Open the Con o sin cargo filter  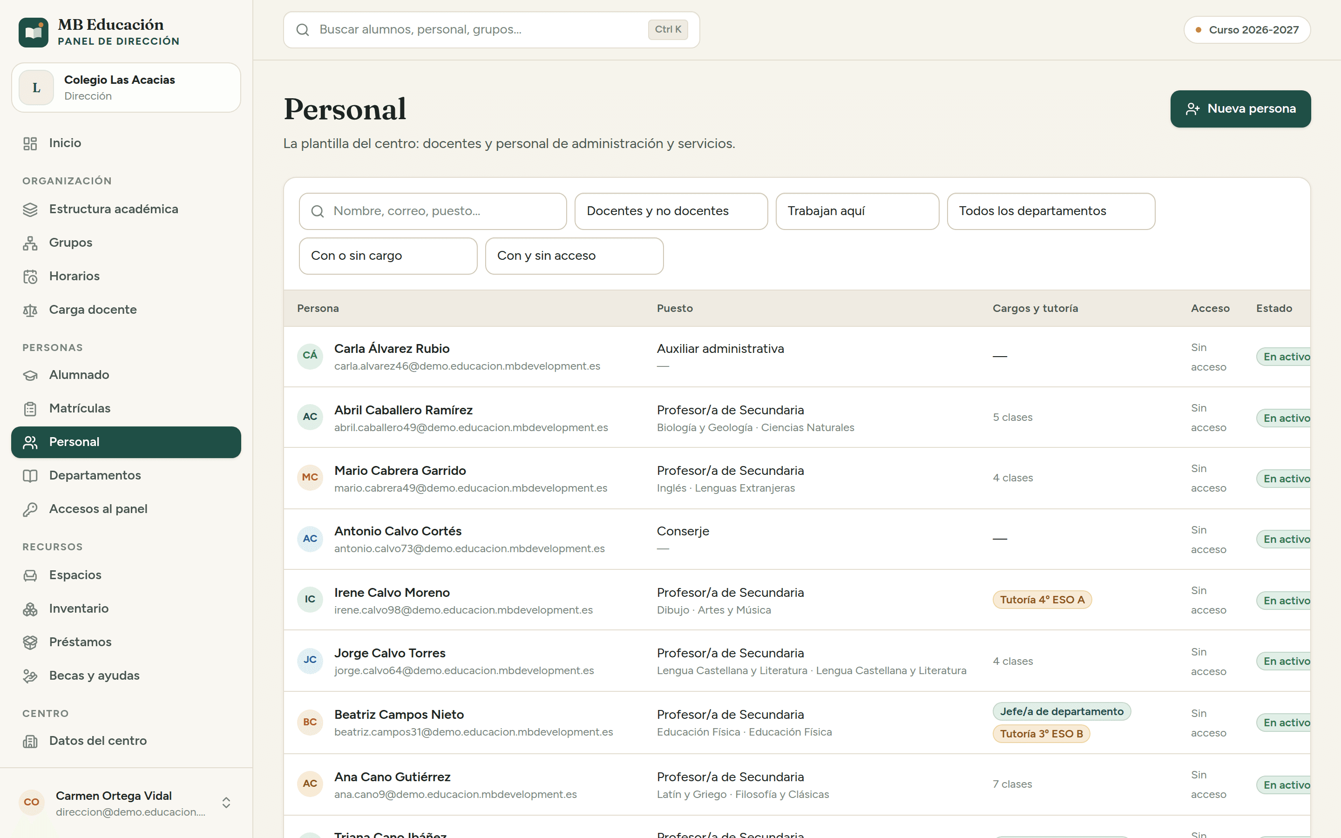click(x=388, y=256)
